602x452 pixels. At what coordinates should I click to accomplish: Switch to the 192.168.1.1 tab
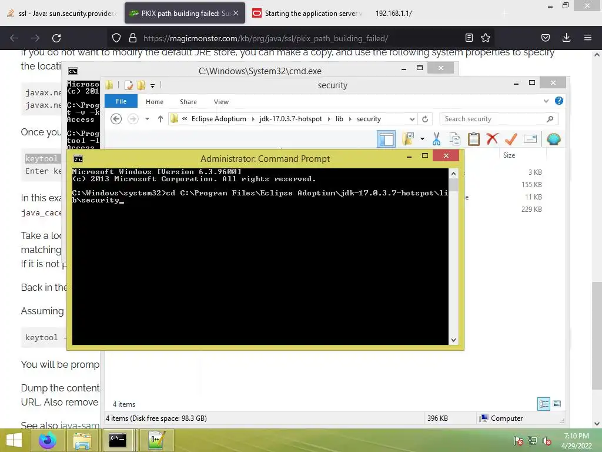point(393,14)
